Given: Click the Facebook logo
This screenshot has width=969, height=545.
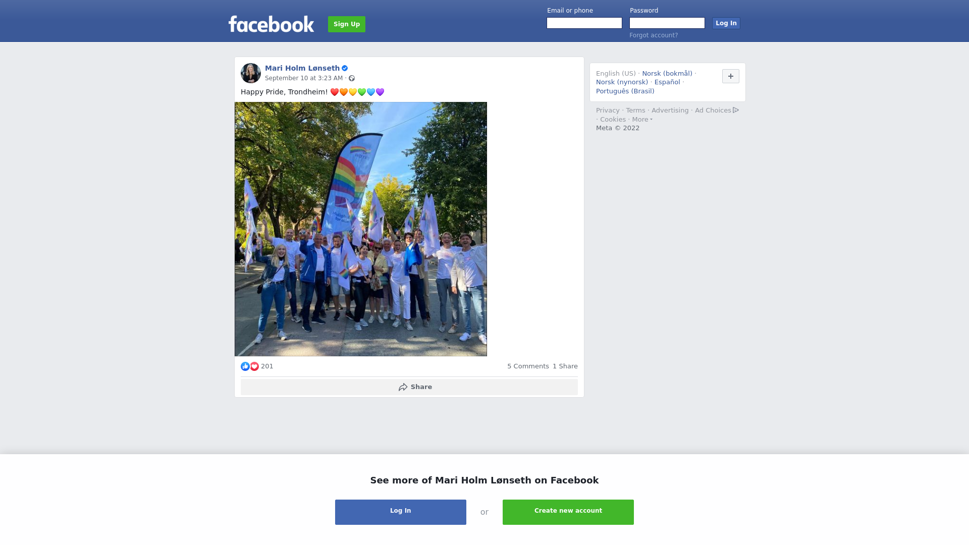Looking at the screenshot, I should tap(271, 24).
